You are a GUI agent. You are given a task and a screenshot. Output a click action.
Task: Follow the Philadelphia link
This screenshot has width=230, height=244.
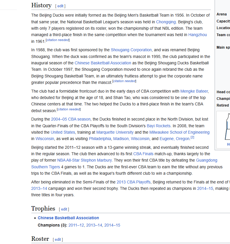click(100, 139)
